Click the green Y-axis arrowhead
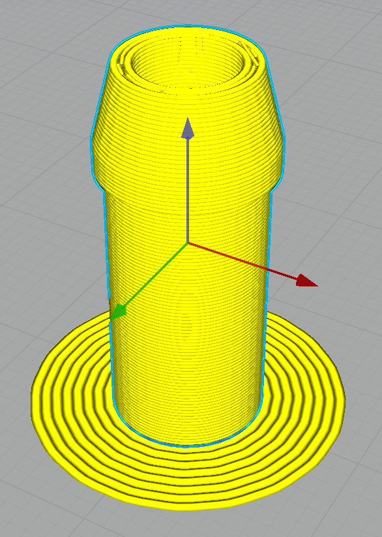Image resolution: width=382 pixels, height=537 pixels. pos(118,313)
